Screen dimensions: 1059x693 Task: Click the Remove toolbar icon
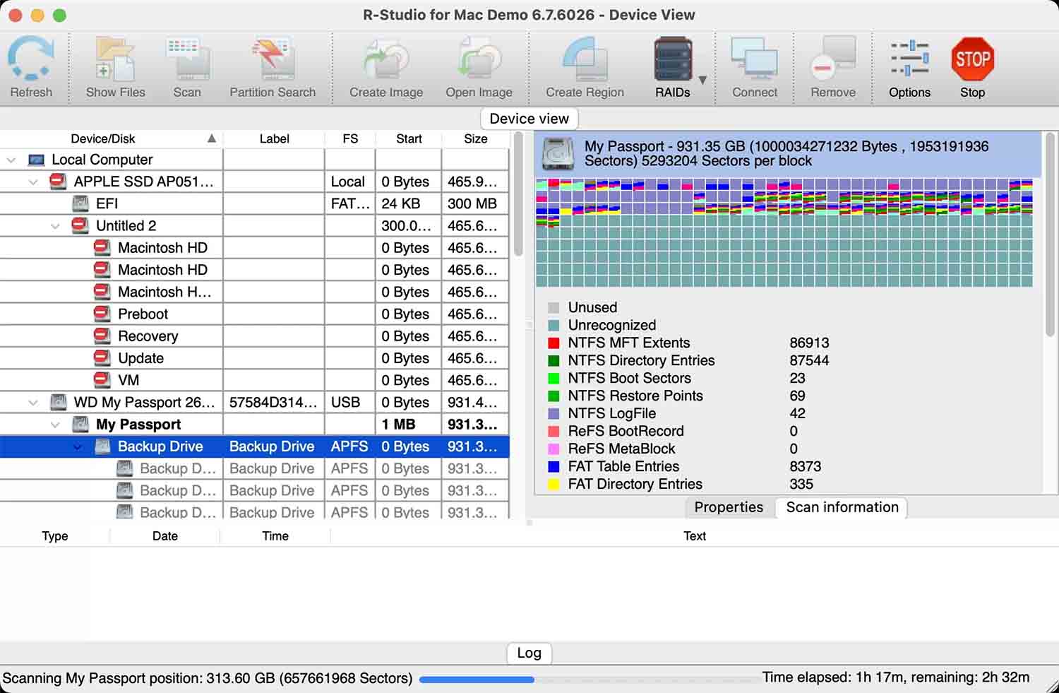[x=833, y=59]
